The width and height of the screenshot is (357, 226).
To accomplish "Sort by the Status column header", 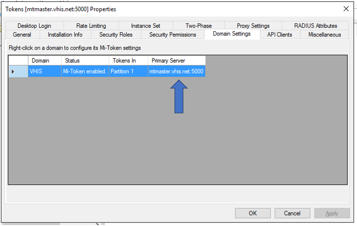I will (x=85, y=60).
